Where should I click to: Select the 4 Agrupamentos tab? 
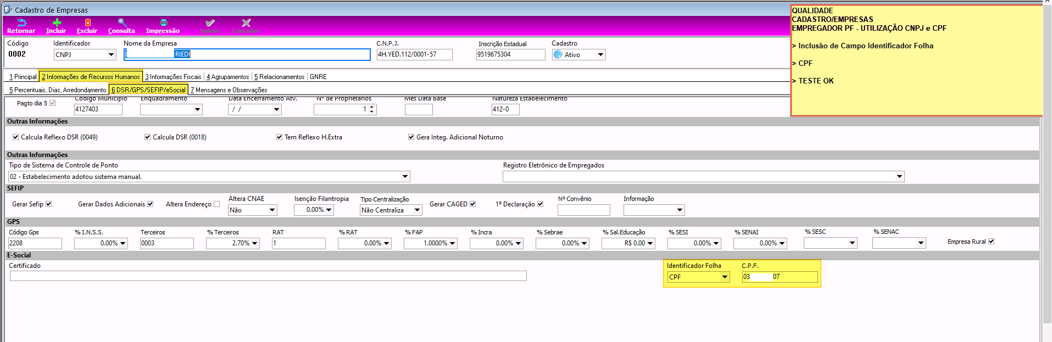point(227,77)
